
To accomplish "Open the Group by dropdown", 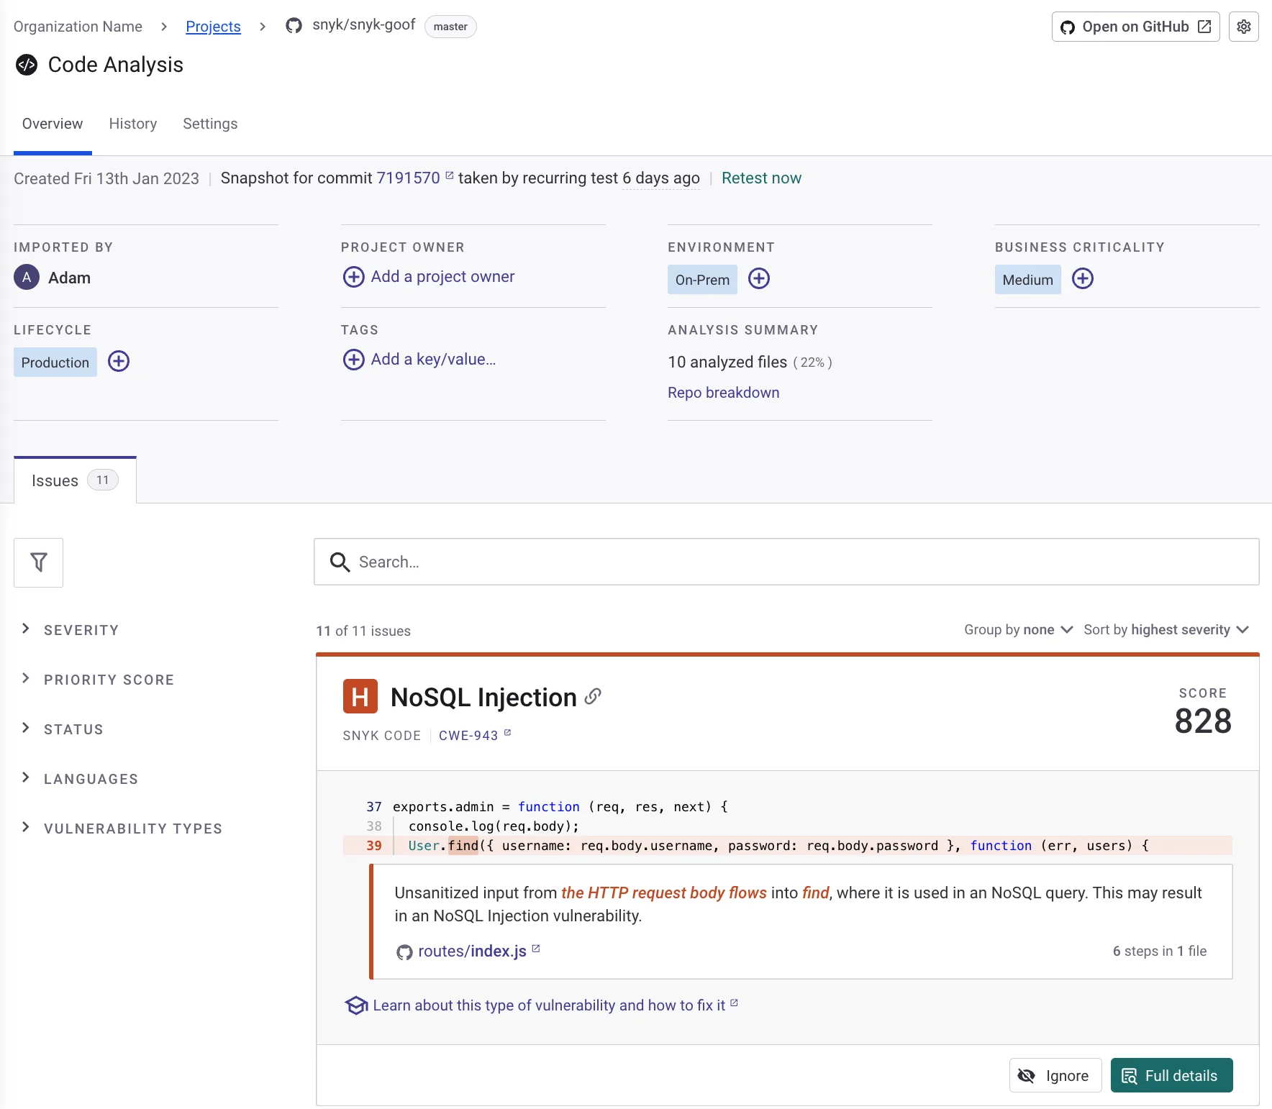I will point(1017,629).
